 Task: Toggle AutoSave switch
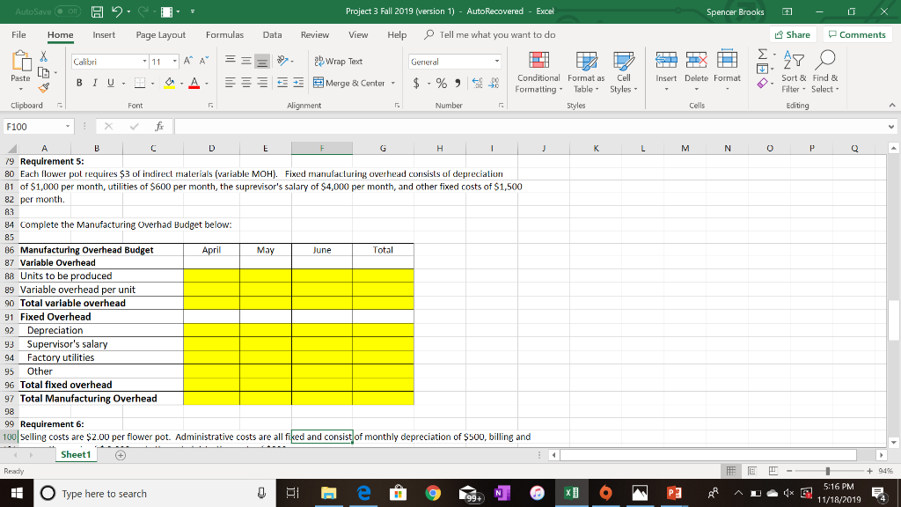coord(68,11)
